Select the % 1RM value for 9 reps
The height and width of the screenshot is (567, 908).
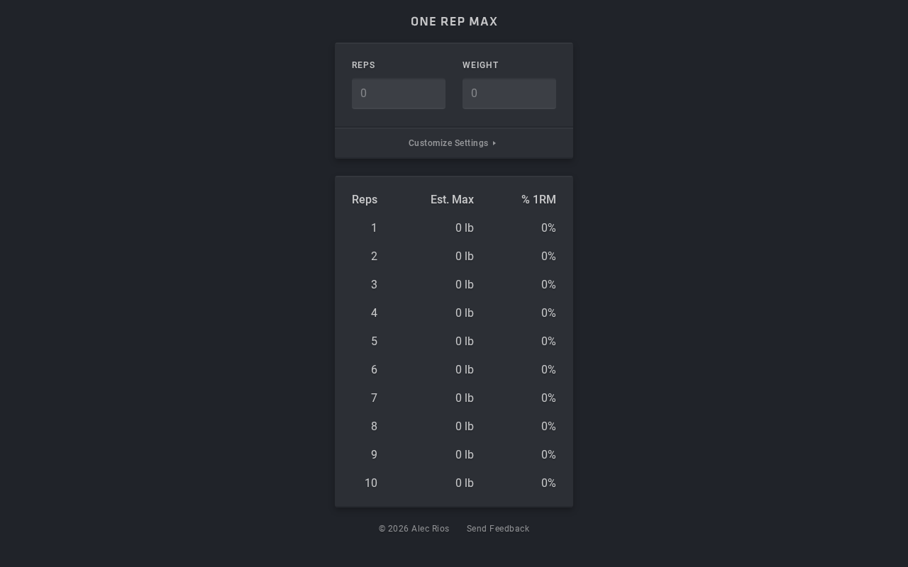548,455
